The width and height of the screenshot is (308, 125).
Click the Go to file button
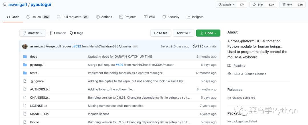[x=161, y=33]
